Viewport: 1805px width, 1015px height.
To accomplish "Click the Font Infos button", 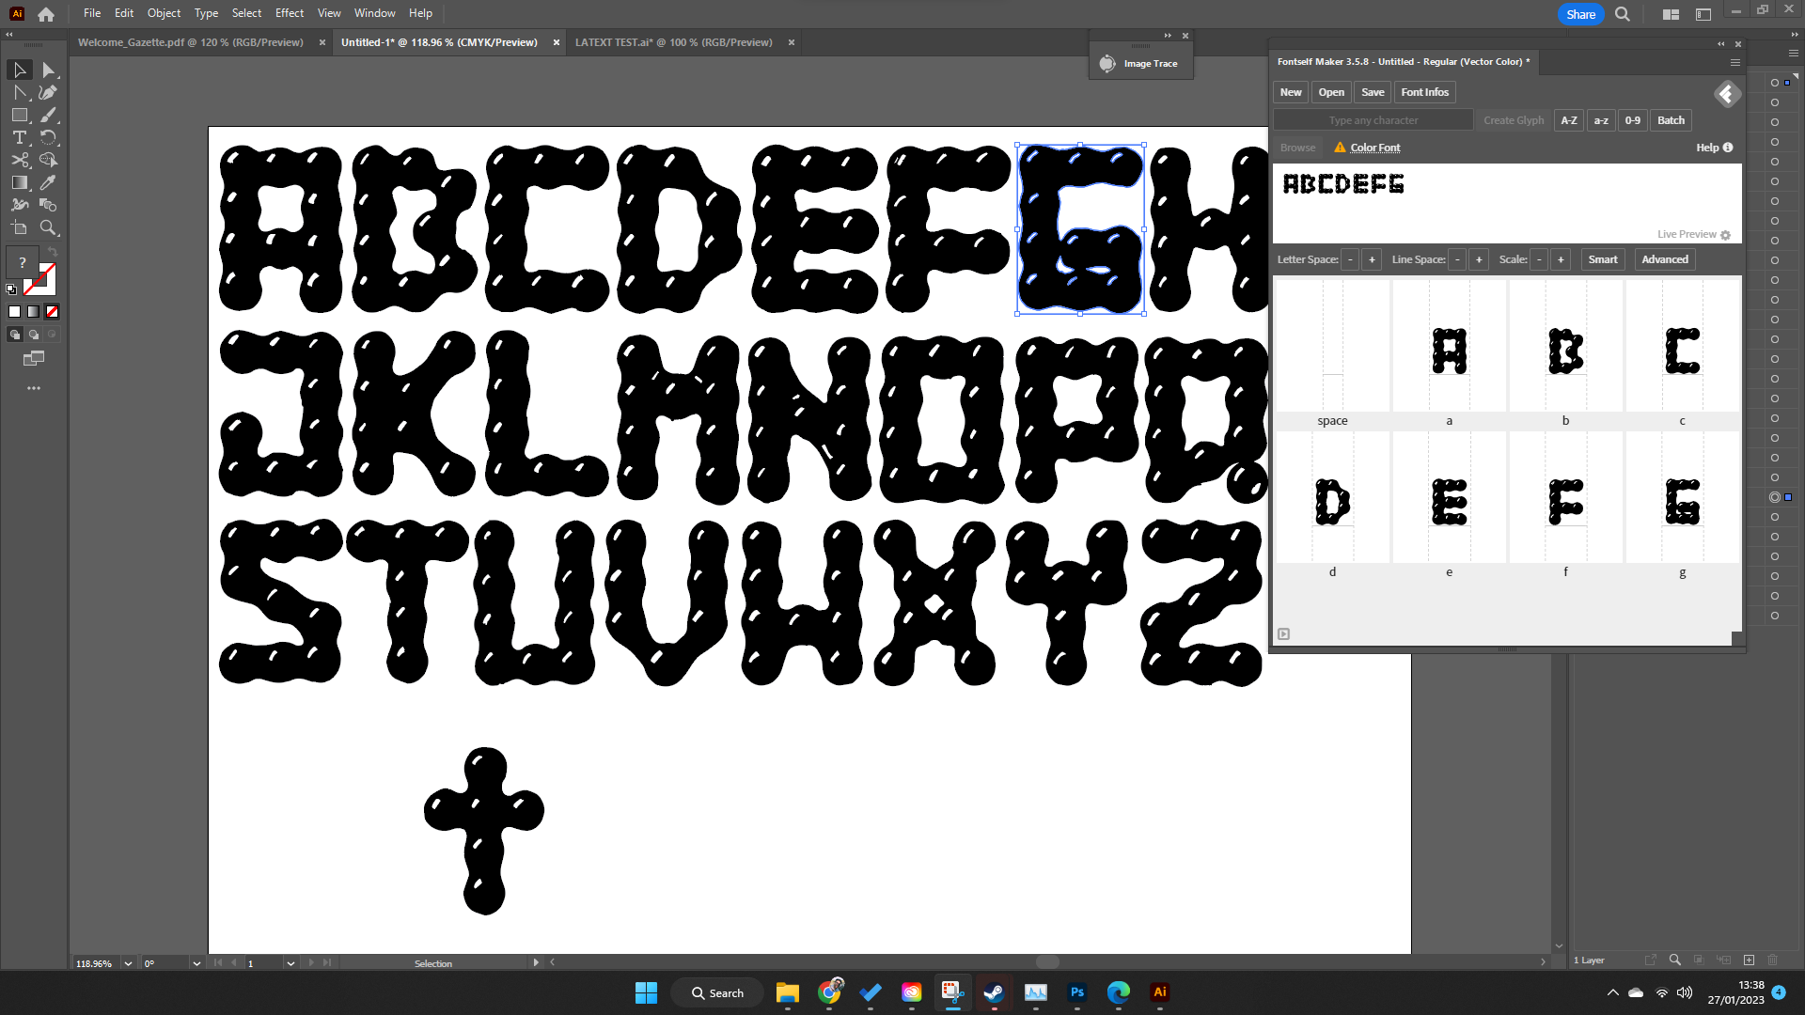I will [x=1424, y=91].
